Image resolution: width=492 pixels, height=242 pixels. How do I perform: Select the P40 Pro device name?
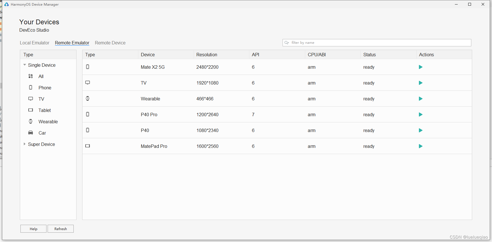pyautogui.click(x=149, y=114)
